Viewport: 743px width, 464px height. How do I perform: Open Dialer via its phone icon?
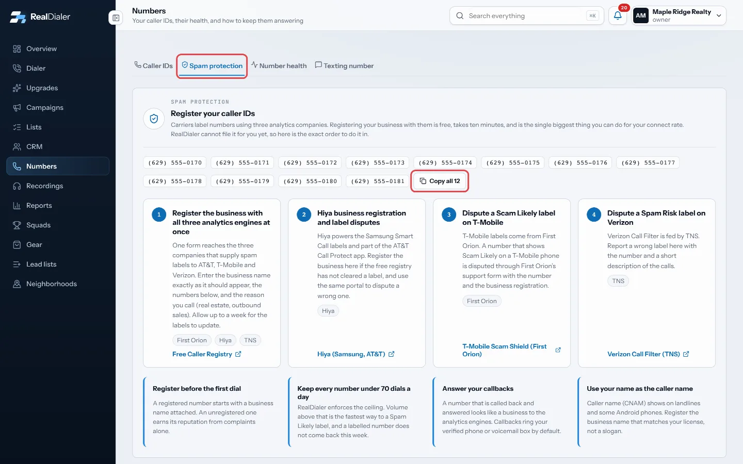click(17, 69)
